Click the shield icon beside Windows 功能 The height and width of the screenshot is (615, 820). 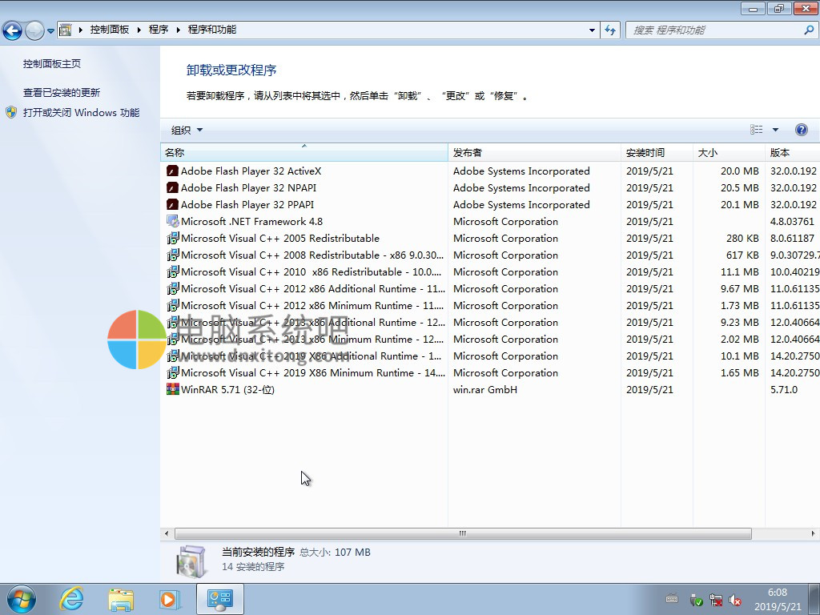(11, 112)
